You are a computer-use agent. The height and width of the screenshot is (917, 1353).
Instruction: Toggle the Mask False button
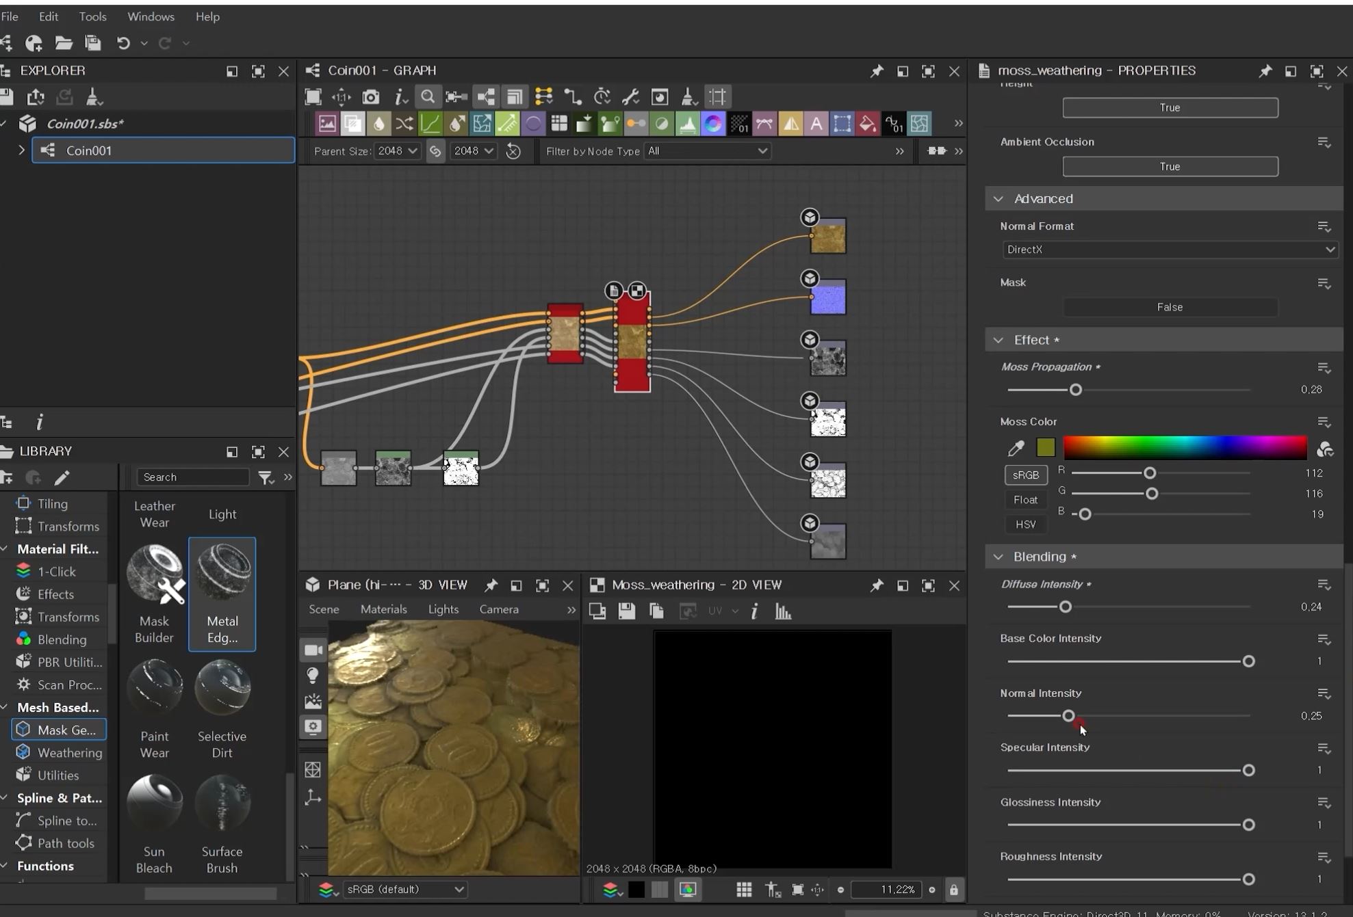pyautogui.click(x=1169, y=307)
